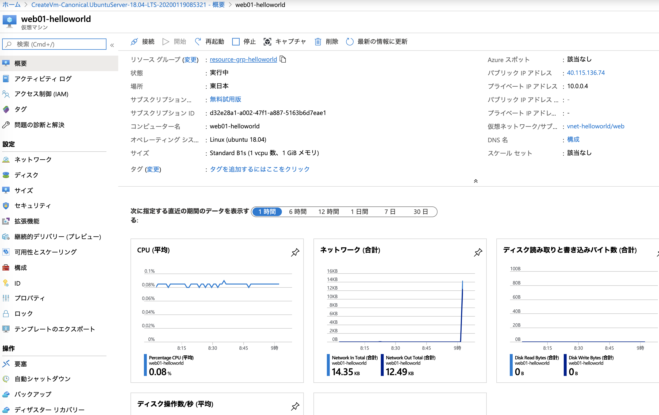Open the CPU (平均) chart
Viewport: 659px width, 415px height.
click(x=217, y=310)
